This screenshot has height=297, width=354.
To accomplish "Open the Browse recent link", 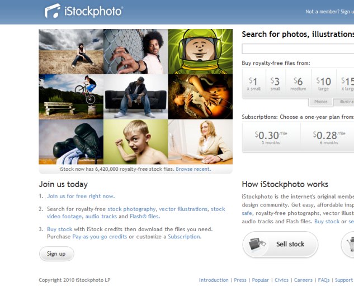I will 193,169.
